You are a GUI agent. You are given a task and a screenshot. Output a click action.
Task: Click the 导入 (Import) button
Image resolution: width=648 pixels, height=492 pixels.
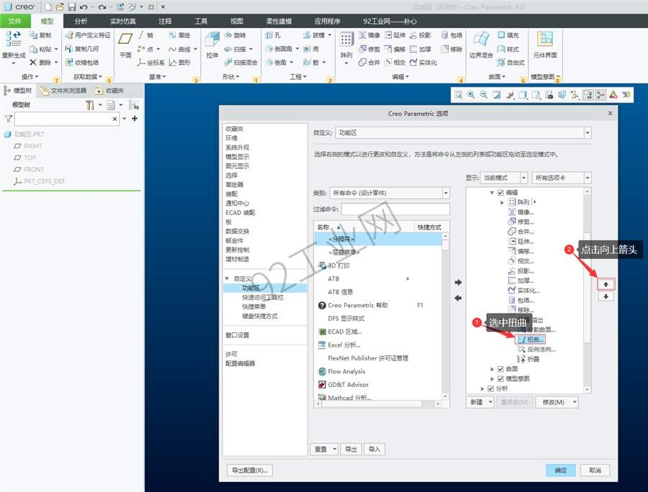click(374, 449)
